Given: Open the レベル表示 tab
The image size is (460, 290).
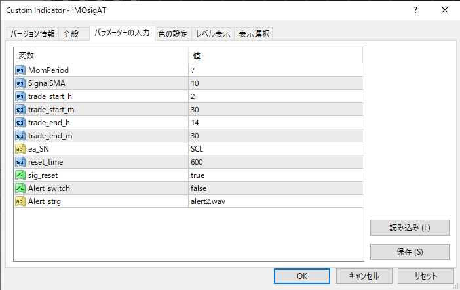Looking at the screenshot, I should [x=213, y=34].
